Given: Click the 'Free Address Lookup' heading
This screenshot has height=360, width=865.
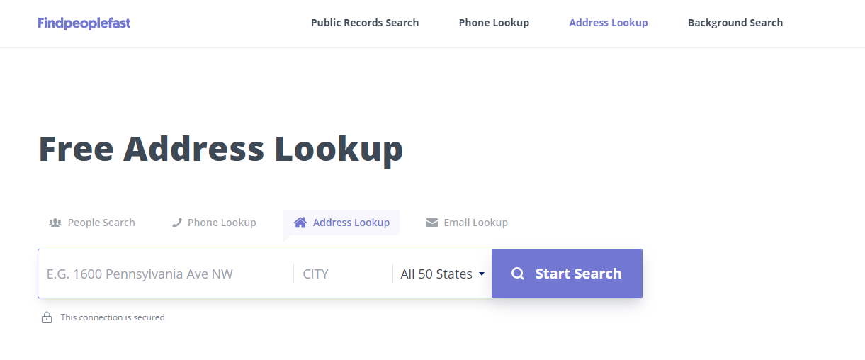Looking at the screenshot, I should click(220, 149).
